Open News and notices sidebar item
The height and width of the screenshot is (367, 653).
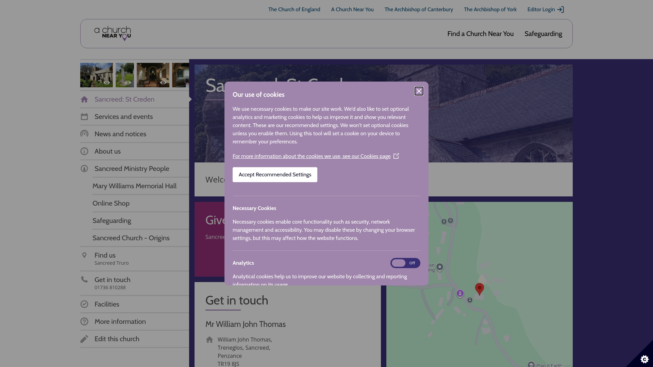(x=135, y=134)
